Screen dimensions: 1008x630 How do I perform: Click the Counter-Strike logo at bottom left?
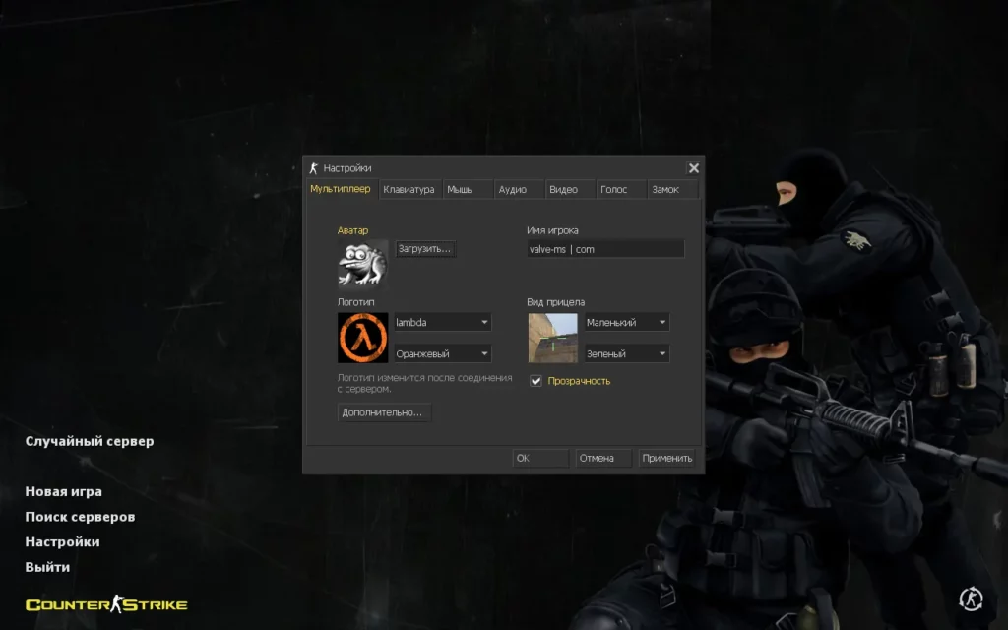[x=106, y=604]
